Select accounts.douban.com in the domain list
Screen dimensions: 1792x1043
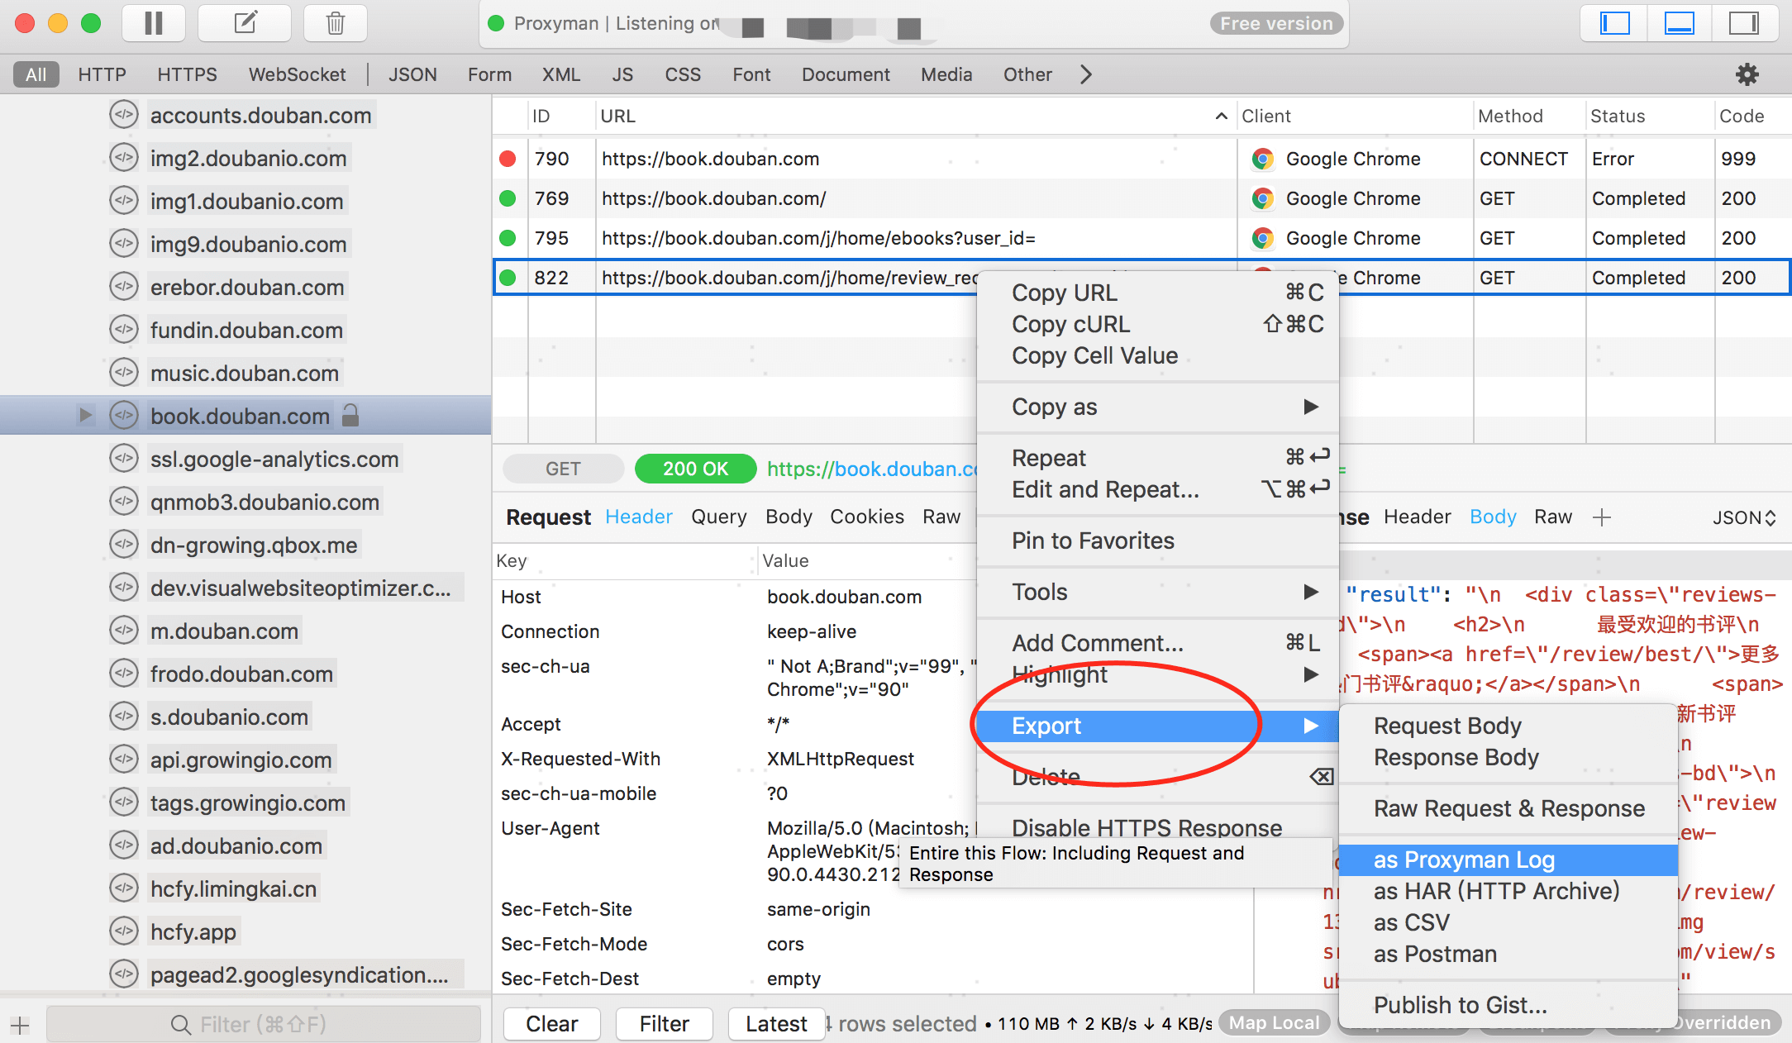[260, 115]
